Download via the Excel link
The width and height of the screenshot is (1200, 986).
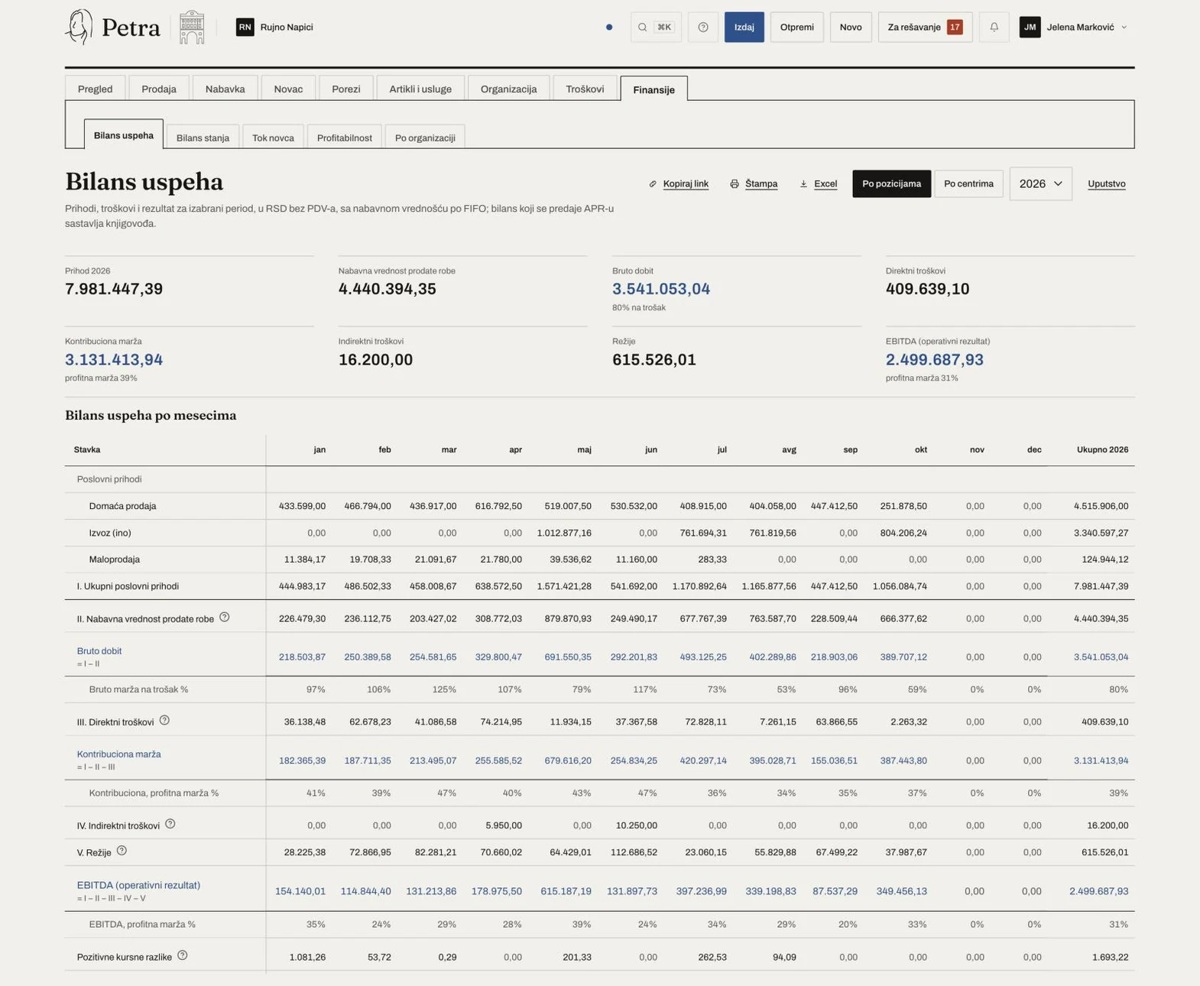(818, 183)
